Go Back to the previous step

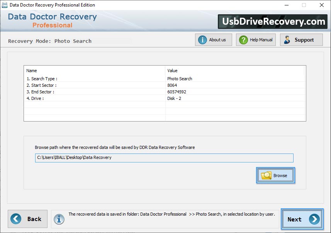[28, 219]
